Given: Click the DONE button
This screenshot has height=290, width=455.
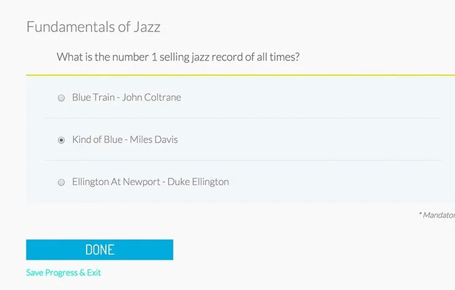Looking at the screenshot, I should pos(100,249).
